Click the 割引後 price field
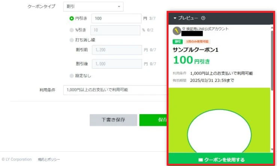This screenshot has width=277, height=166. (x=117, y=64)
